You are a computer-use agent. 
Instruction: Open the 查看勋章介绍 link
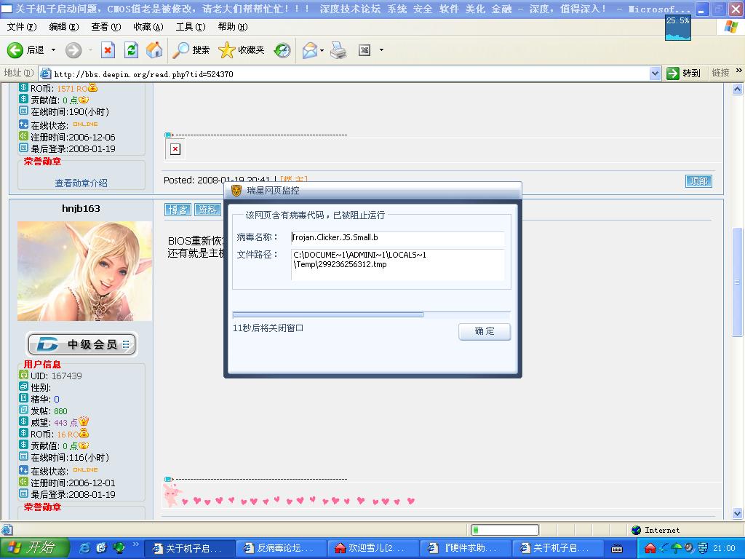[81, 183]
